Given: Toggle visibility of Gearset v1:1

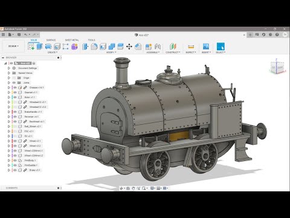Looking at the screenshot, I should [x=15, y=93].
